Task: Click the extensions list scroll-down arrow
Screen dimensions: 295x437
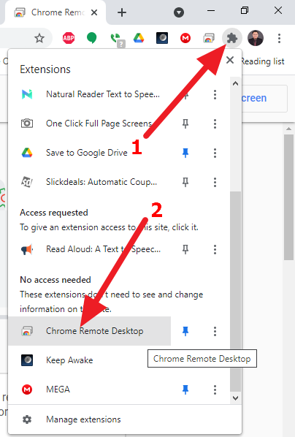Action: [x=235, y=398]
